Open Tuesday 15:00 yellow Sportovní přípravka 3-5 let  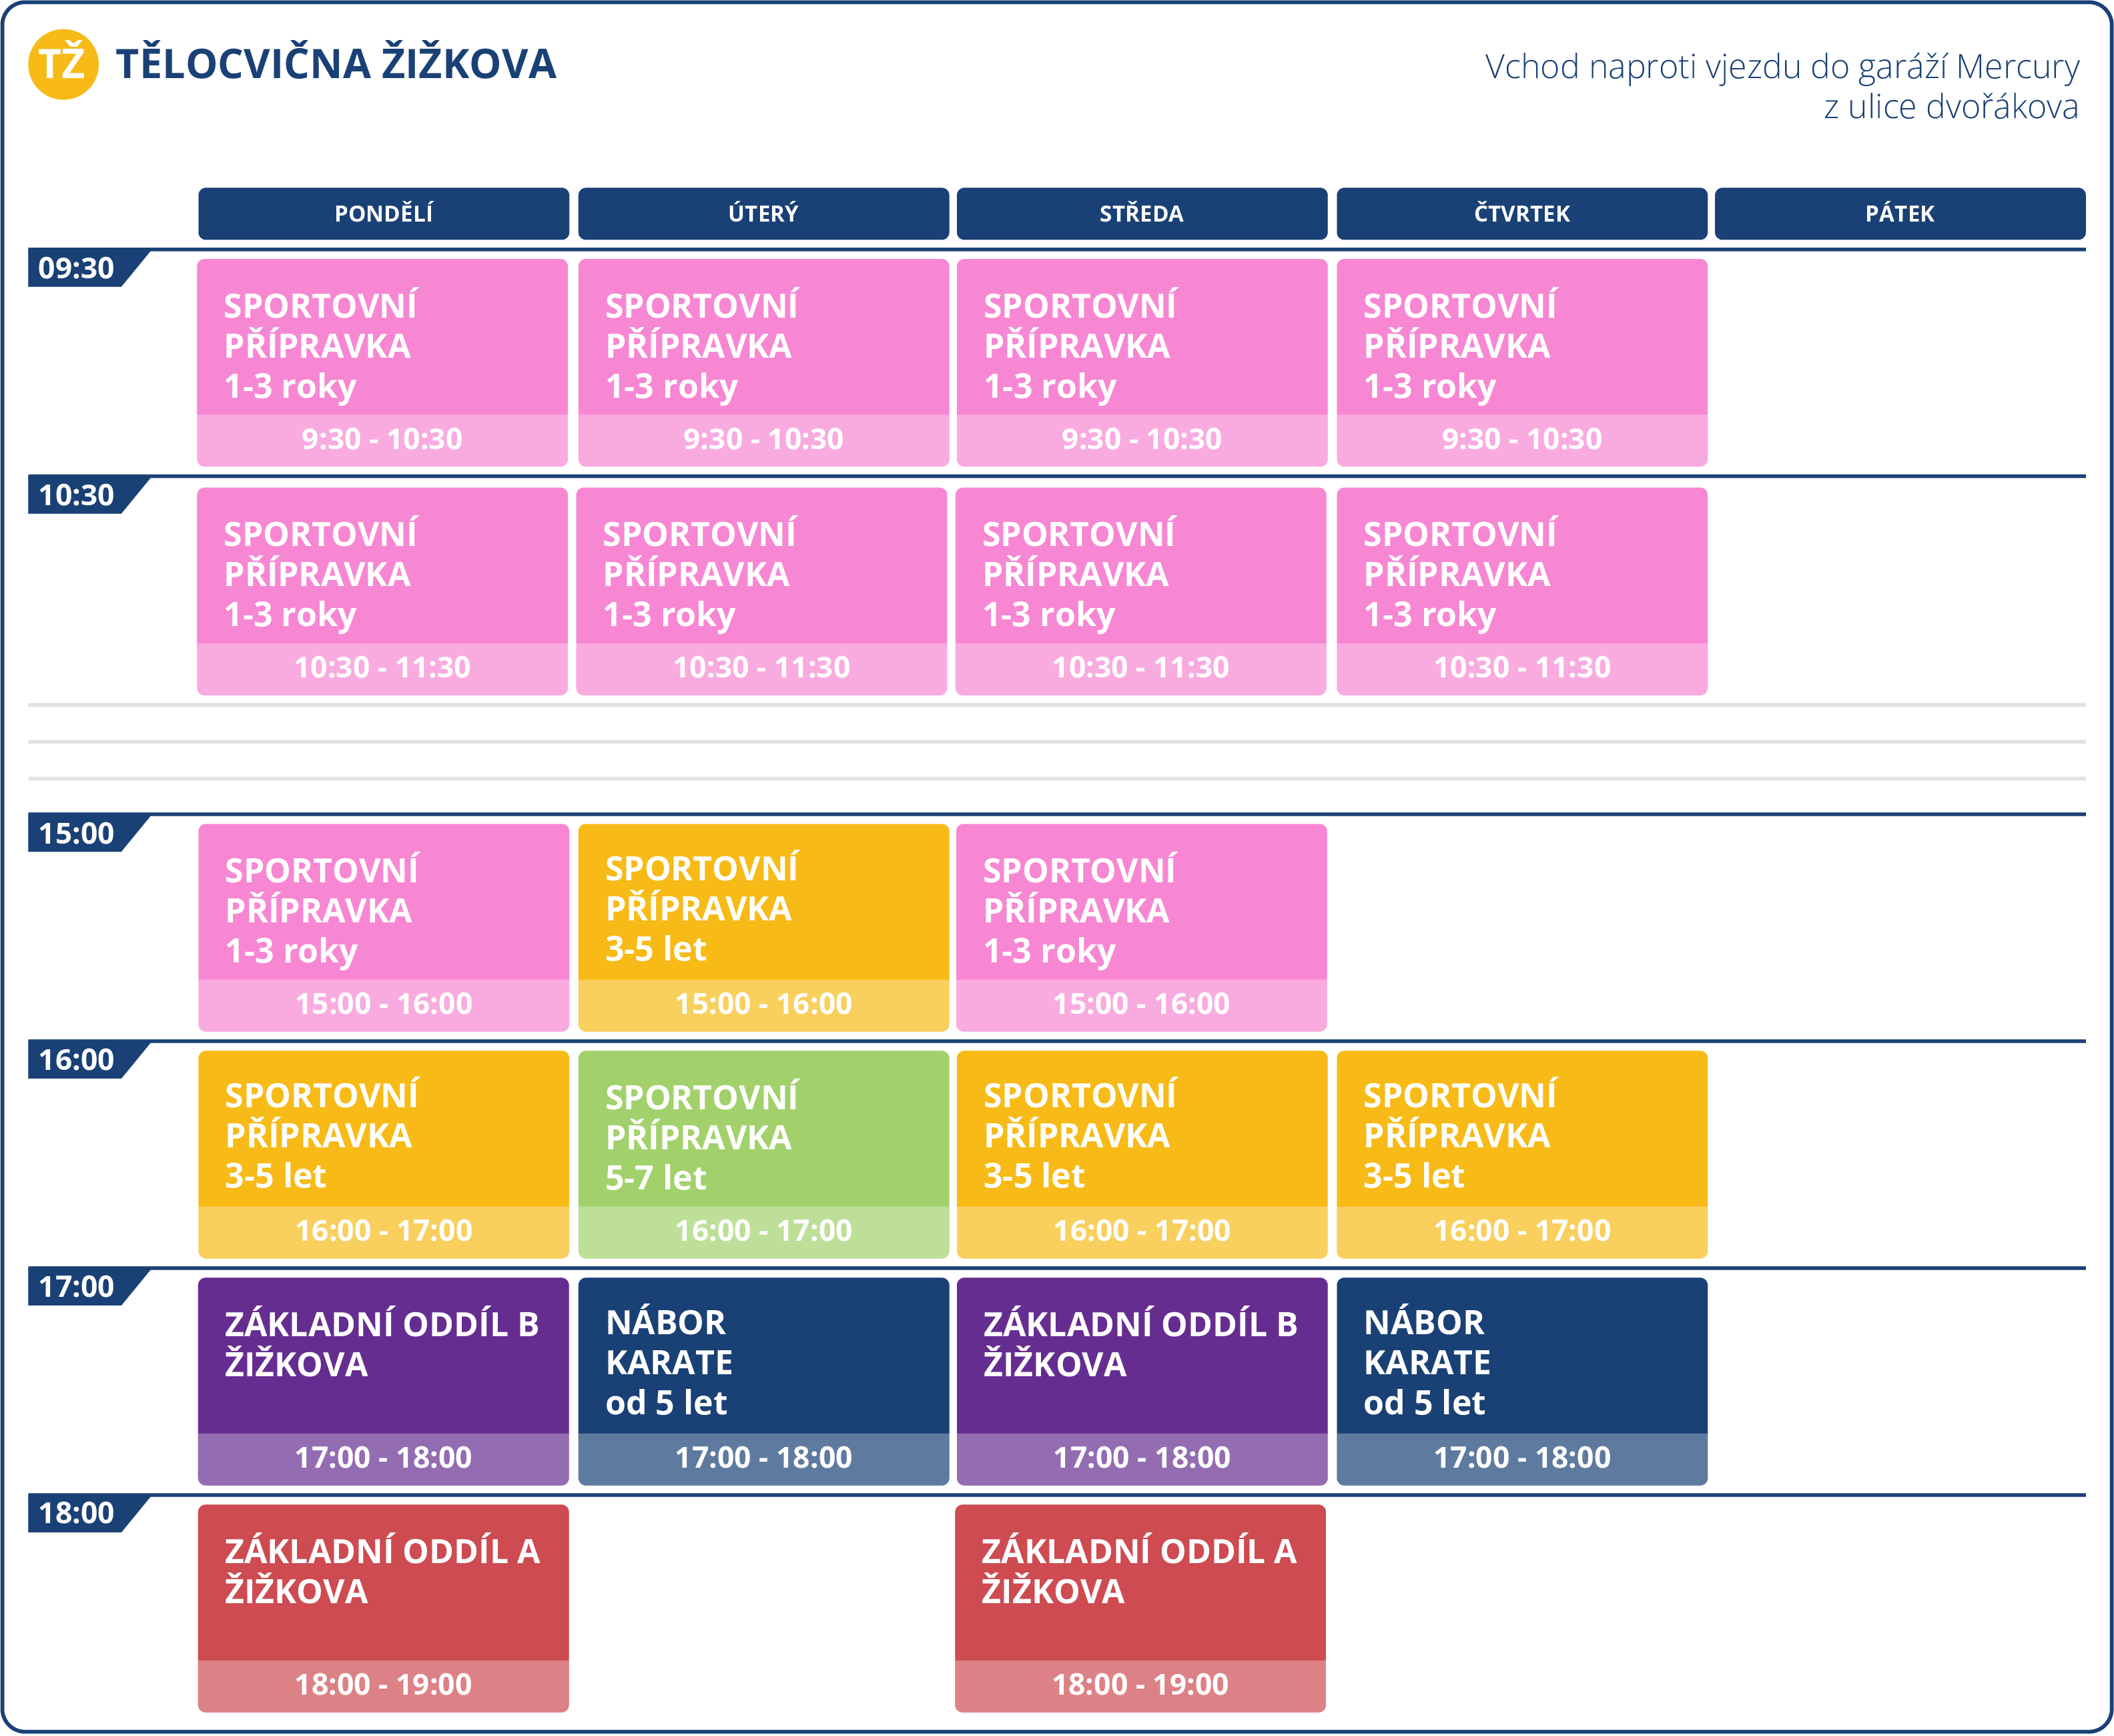click(x=763, y=908)
